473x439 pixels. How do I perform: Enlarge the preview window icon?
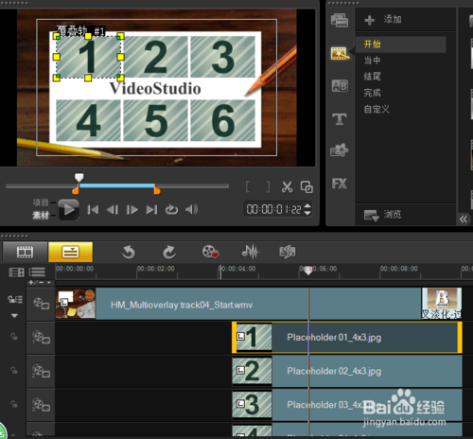(x=307, y=187)
